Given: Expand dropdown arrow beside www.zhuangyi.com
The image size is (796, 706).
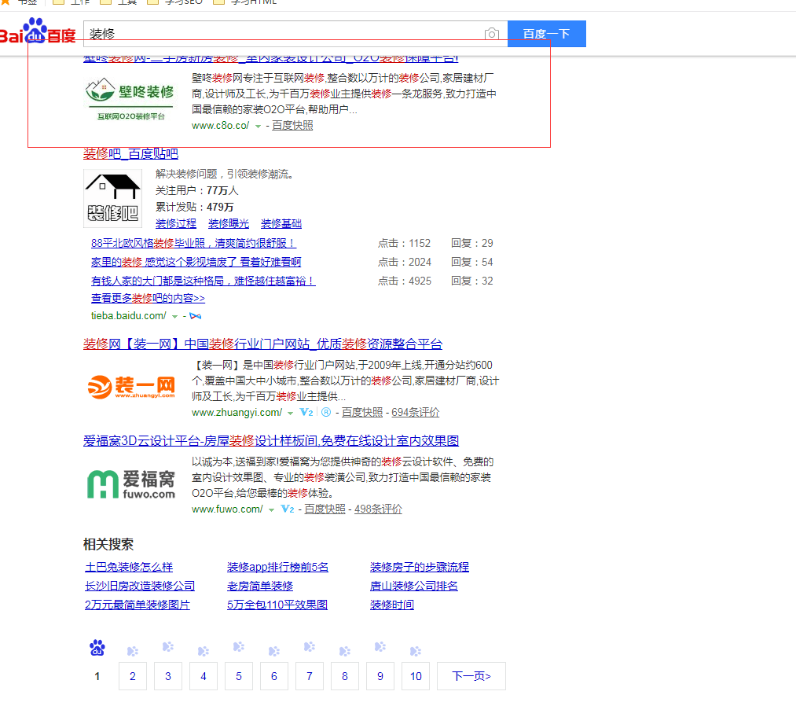Looking at the screenshot, I should click(x=291, y=413).
